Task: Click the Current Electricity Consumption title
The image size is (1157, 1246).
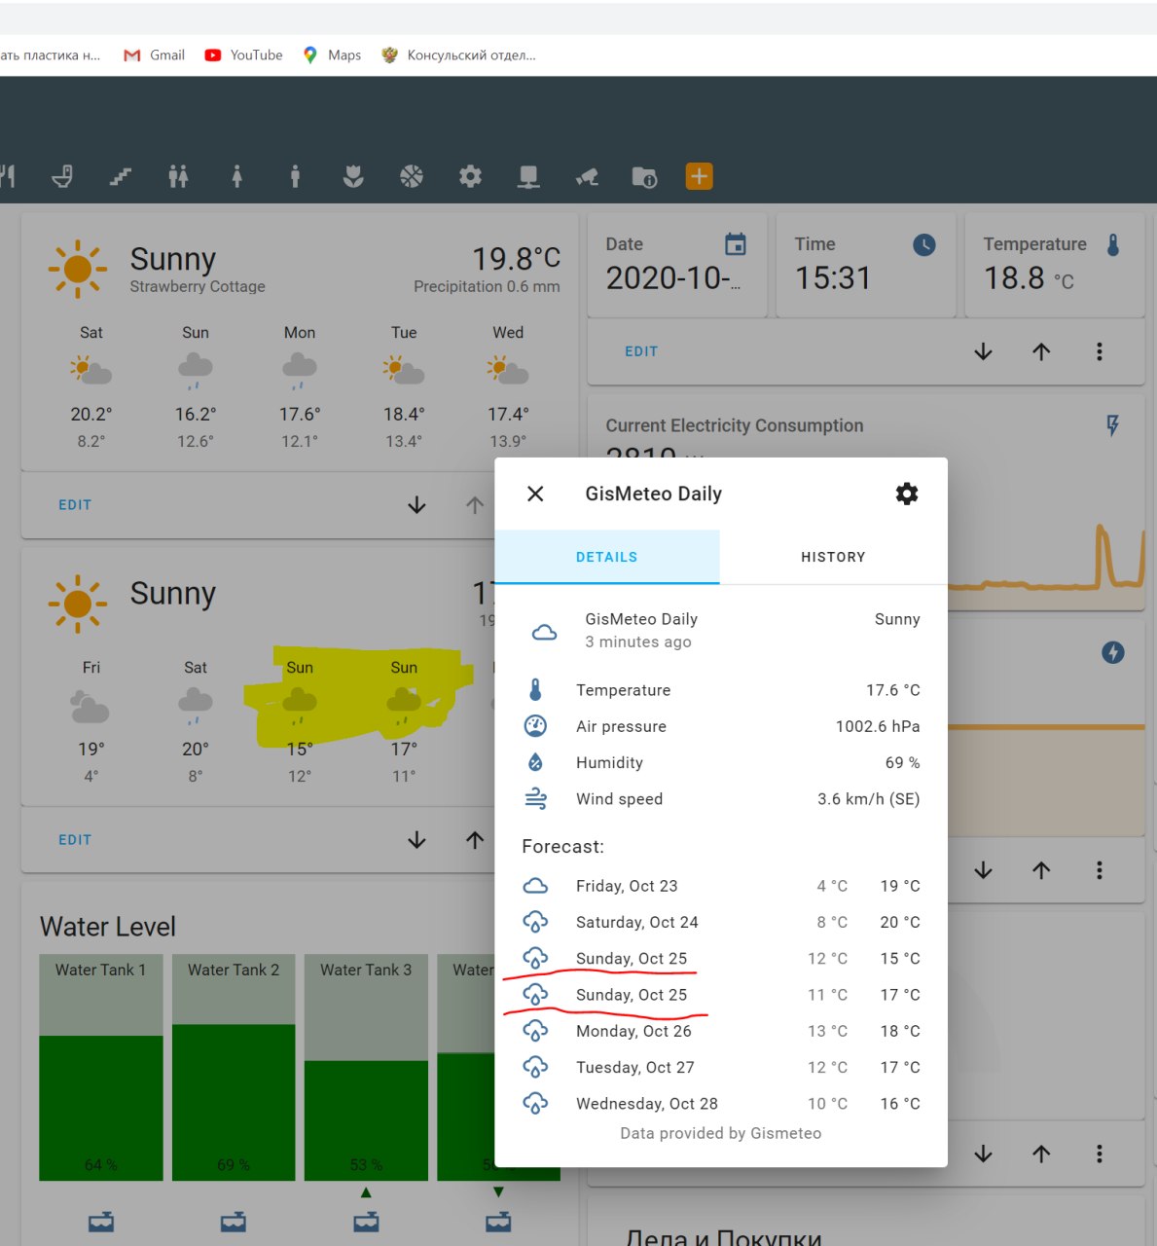Action: pyautogui.click(x=735, y=425)
